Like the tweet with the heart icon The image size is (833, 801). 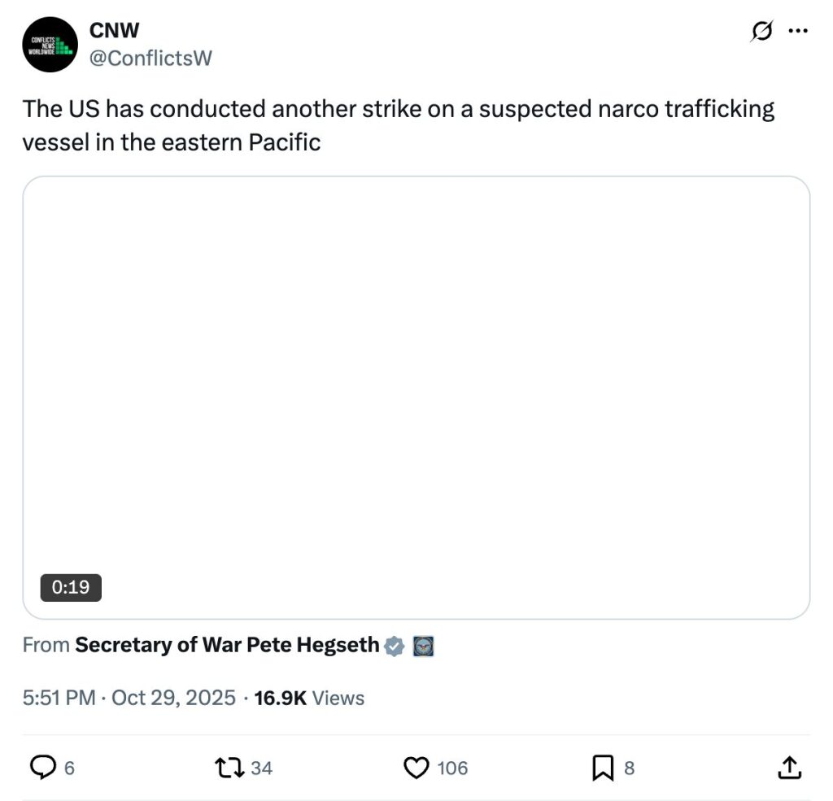[x=416, y=767]
